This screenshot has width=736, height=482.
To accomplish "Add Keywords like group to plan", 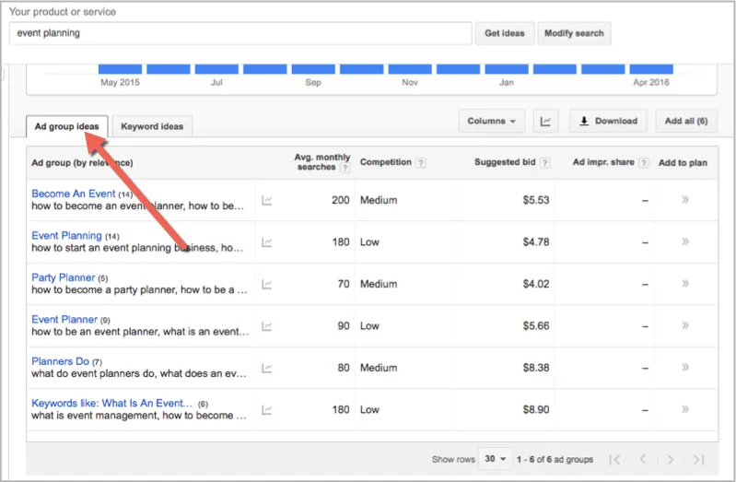I will 685,408.
